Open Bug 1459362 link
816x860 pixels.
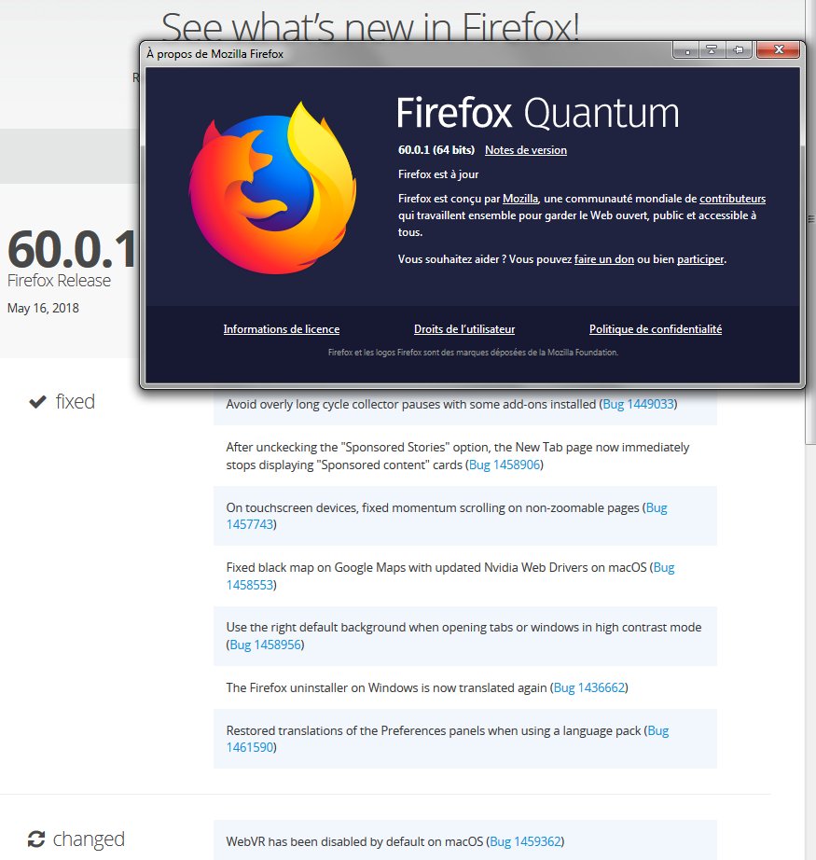pyautogui.click(x=525, y=841)
